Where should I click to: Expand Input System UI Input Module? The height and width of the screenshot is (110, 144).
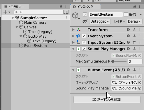click(73, 42)
